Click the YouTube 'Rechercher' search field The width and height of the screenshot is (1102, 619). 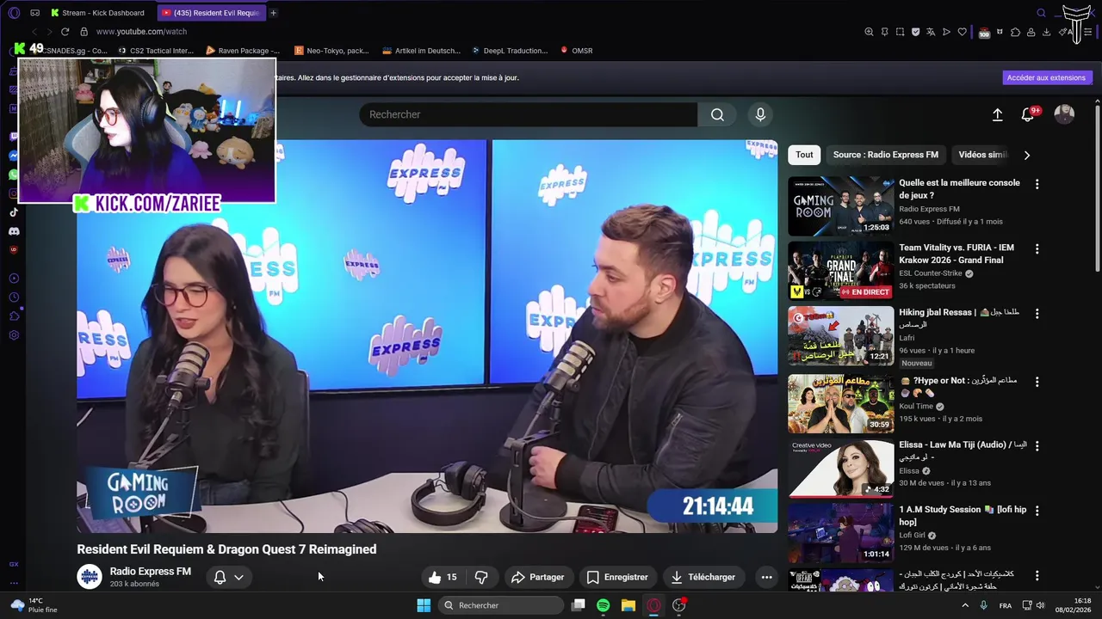529,114
